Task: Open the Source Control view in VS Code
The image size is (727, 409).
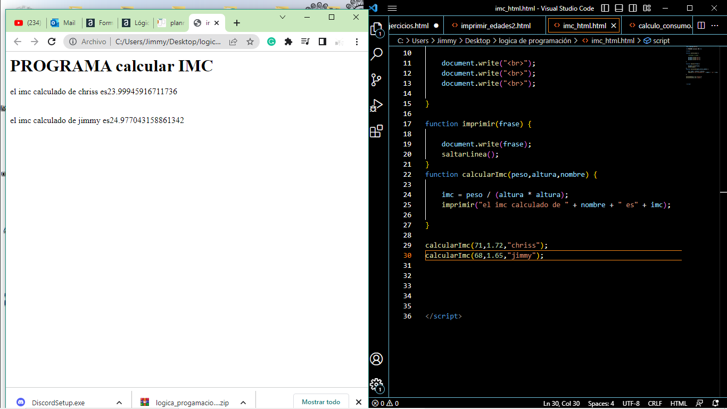Action: coord(376,80)
